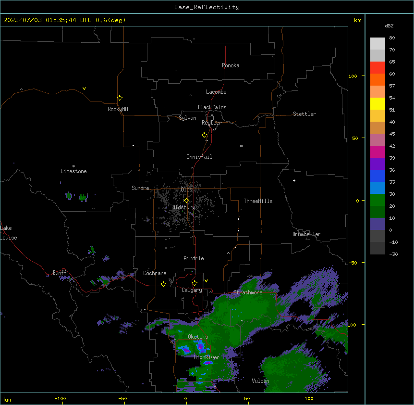414x405 pixels.
Task: Click the Base_Reflectivity title
Action: point(207,7)
